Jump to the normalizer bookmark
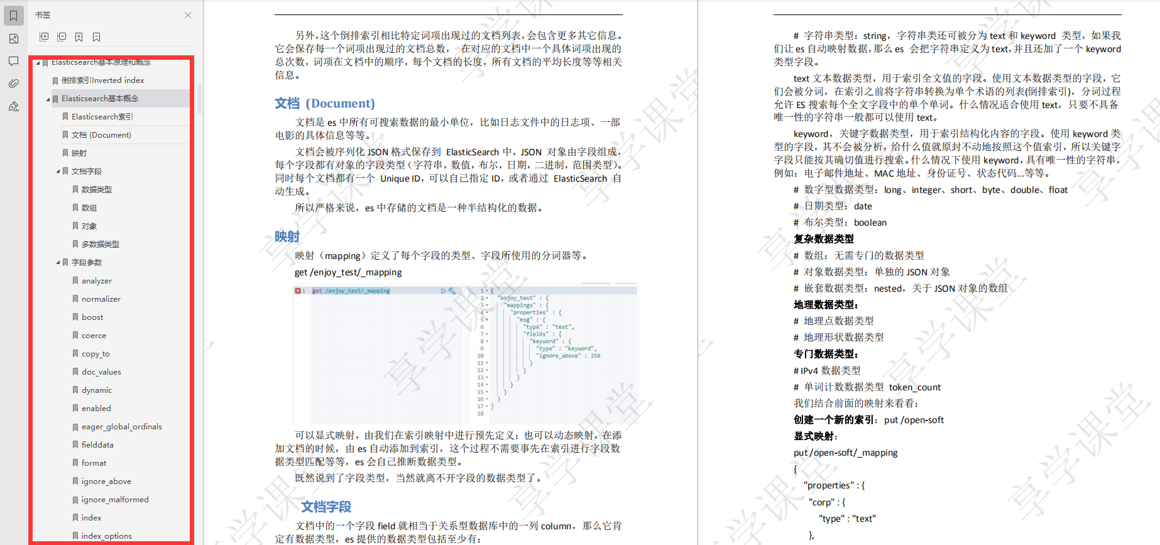Image resolution: width=1160 pixels, height=545 pixels. pos(101,299)
